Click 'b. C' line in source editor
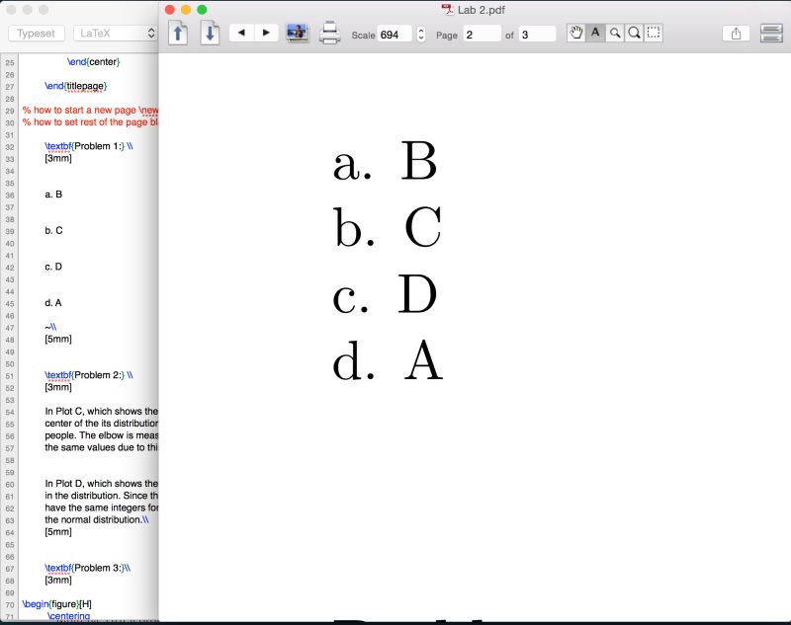Image resolution: width=791 pixels, height=625 pixels. click(x=53, y=231)
